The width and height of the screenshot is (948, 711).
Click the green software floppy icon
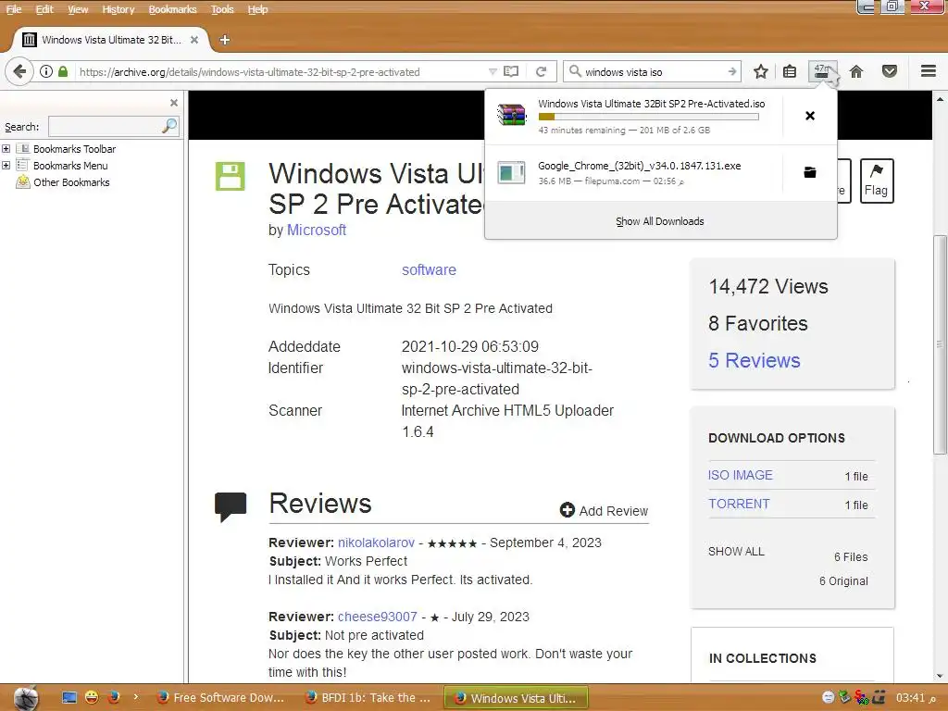tap(231, 177)
